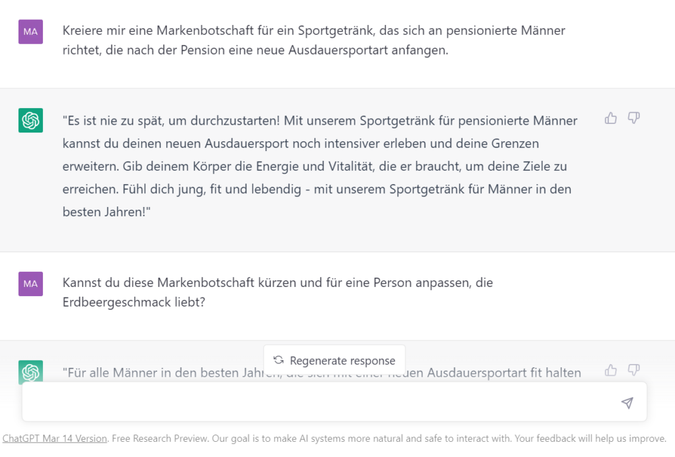Image resolution: width=675 pixels, height=457 pixels.
Task: Click the MA avatar next to the Erdbeergeschmack prompt
Action: (30, 284)
